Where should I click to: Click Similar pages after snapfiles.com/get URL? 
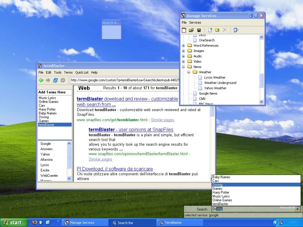(x=162, y=120)
